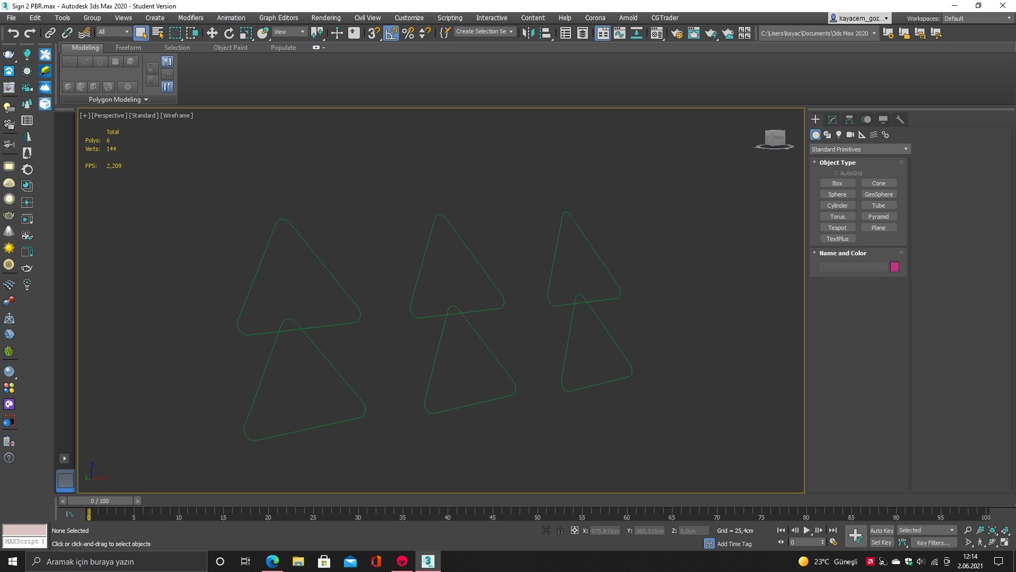The height and width of the screenshot is (572, 1016).
Task: Select the Lights category icon
Action: 838,135
